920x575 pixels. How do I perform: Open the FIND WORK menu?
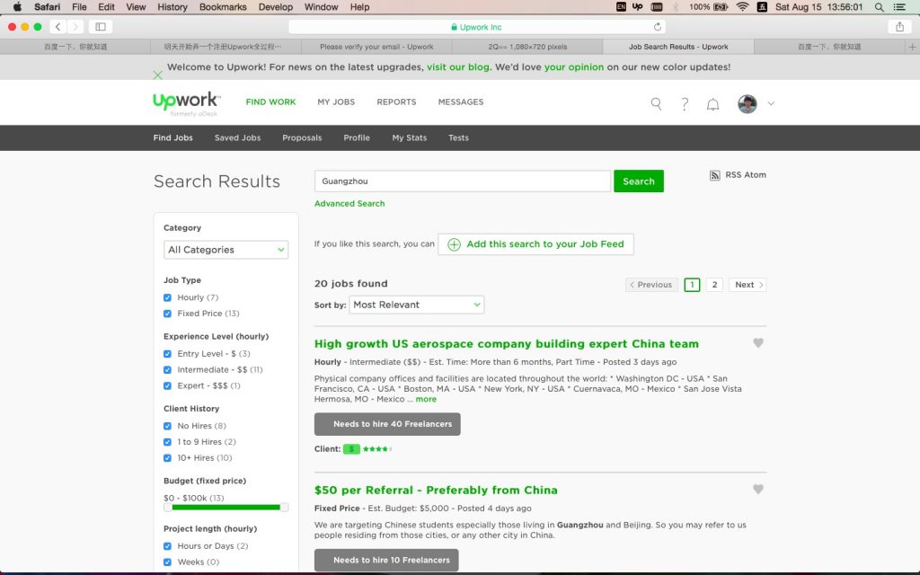[270, 102]
